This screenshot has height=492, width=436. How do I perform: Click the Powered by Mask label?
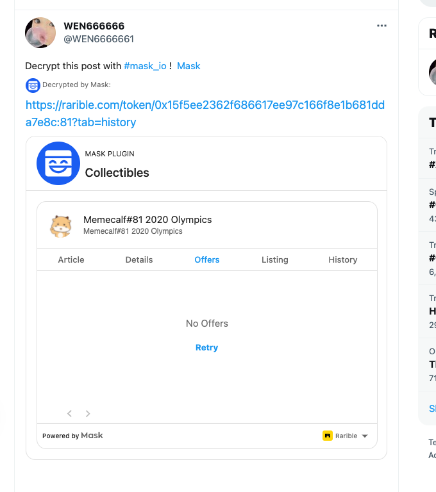(72, 436)
